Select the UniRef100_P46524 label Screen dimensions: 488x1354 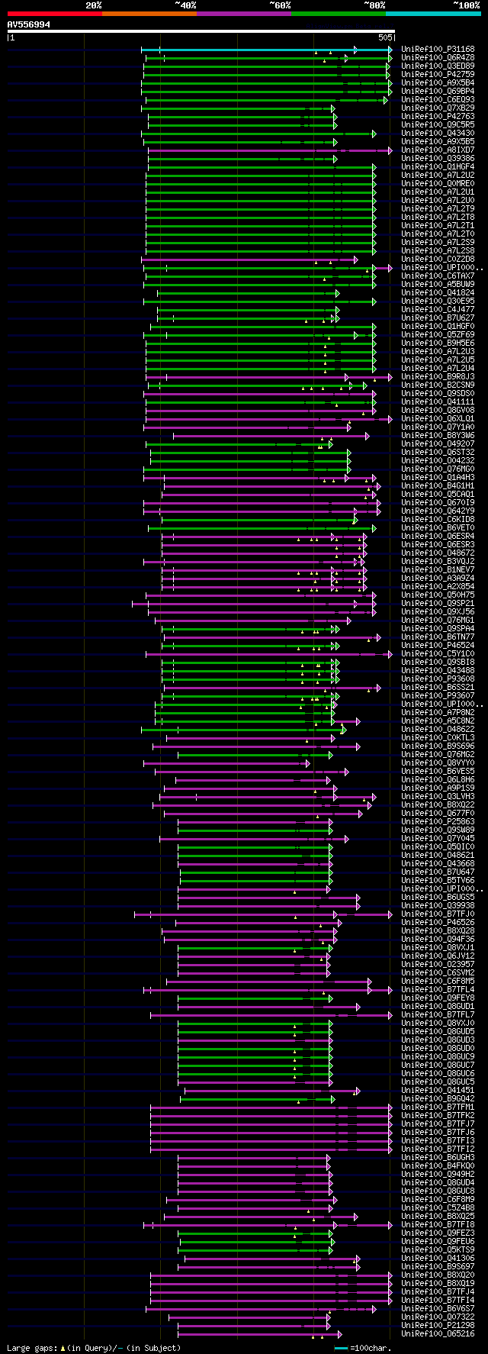438,646
